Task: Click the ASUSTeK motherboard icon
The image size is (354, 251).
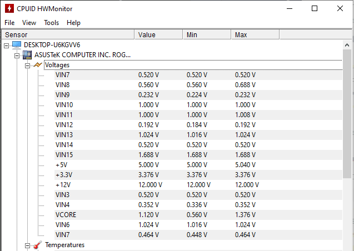Action: coord(27,54)
